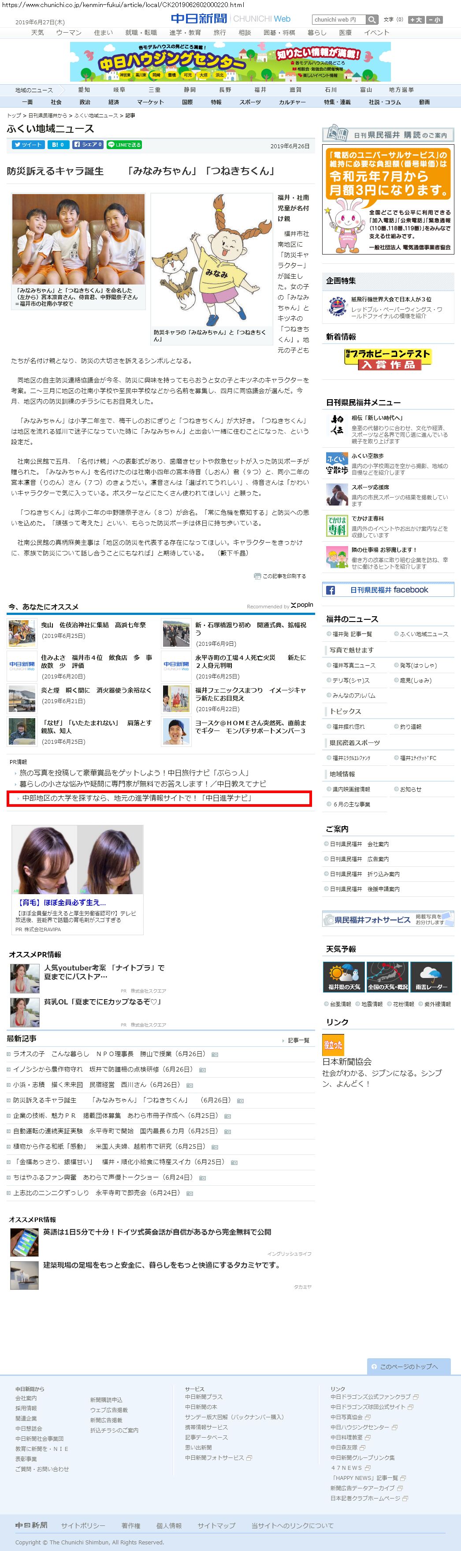461x1551 pixels.
Task: Share article with the Twitter ツイート button
Action: point(28,145)
